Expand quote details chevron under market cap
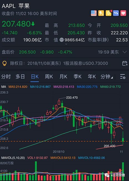 tap(66, 44)
